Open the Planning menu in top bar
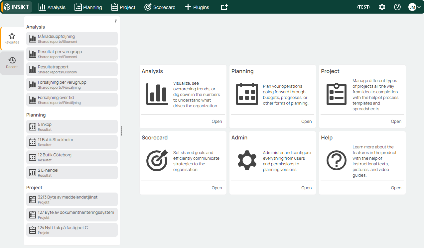 [x=88, y=7]
